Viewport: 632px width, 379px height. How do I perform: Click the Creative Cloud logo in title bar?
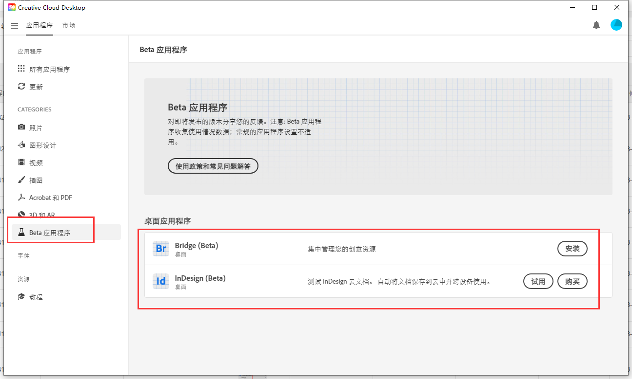12,7
